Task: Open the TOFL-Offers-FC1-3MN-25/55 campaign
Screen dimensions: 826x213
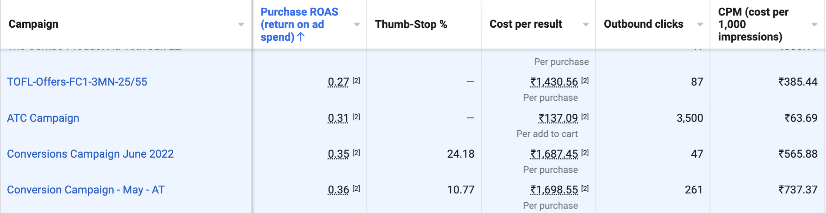Action: (x=77, y=82)
